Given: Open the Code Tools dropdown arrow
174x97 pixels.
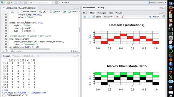Looking at the screenshot, I should [47, 12].
